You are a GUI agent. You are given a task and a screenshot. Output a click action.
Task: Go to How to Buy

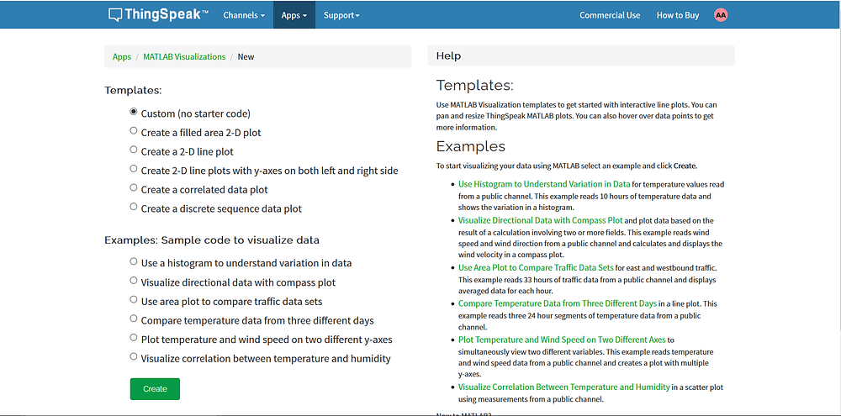[x=677, y=15]
